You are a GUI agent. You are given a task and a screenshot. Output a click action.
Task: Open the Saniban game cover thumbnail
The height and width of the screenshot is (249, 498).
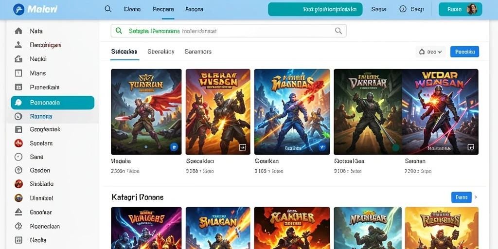coord(440,112)
